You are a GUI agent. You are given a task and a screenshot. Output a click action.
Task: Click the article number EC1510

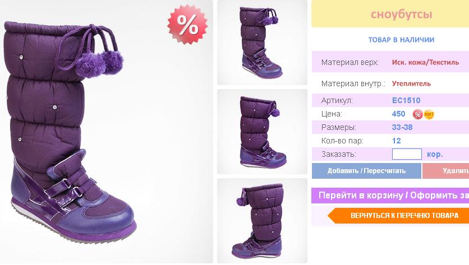[406, 100]
